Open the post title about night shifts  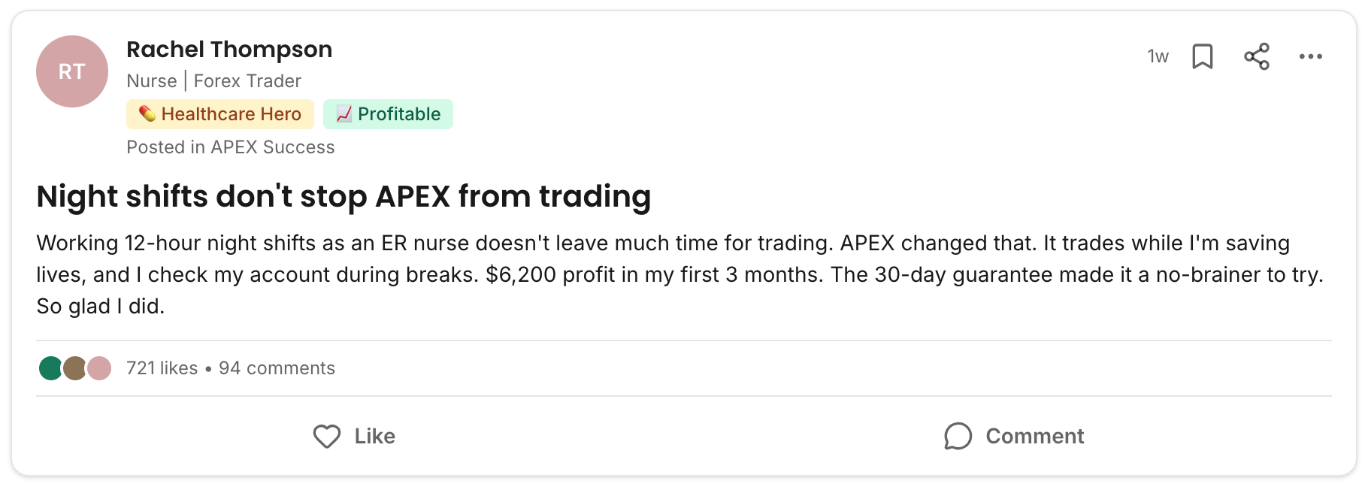[x=344, y=196]
